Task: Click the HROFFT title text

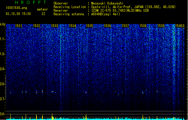Action: pos(30,2)
